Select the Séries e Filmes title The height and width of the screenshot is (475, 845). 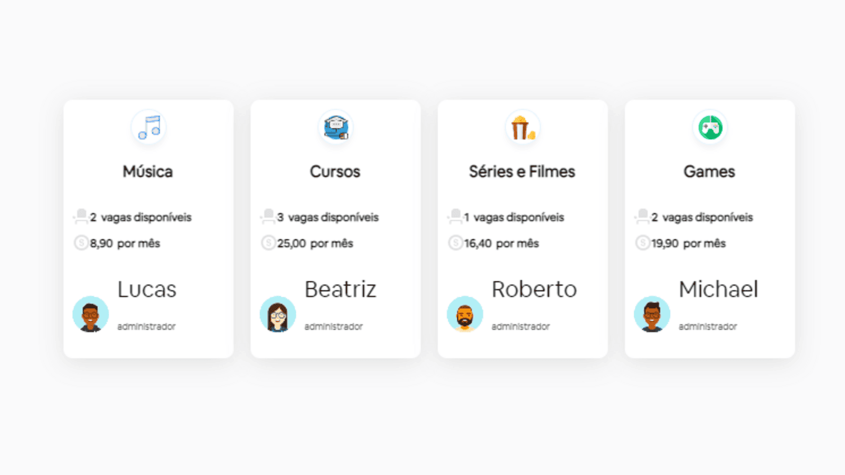click(522, 172)
